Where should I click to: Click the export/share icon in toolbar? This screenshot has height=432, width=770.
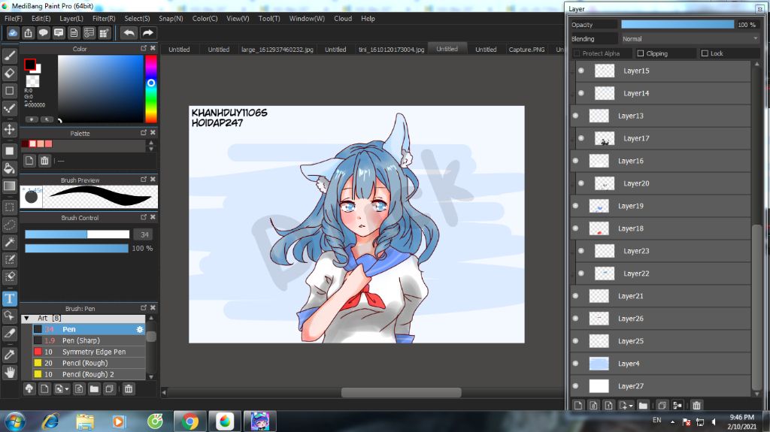[28, 33]
